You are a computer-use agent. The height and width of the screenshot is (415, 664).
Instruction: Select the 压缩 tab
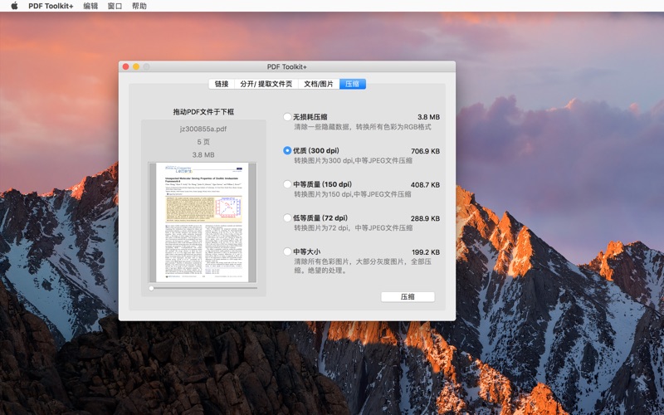(352, 84)
